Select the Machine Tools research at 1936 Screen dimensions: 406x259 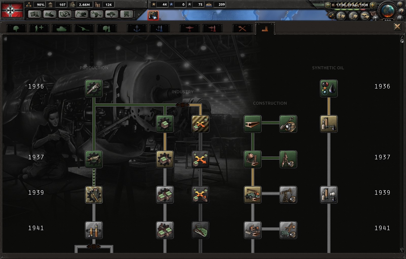pyautogui.click(x=94, y=89)
